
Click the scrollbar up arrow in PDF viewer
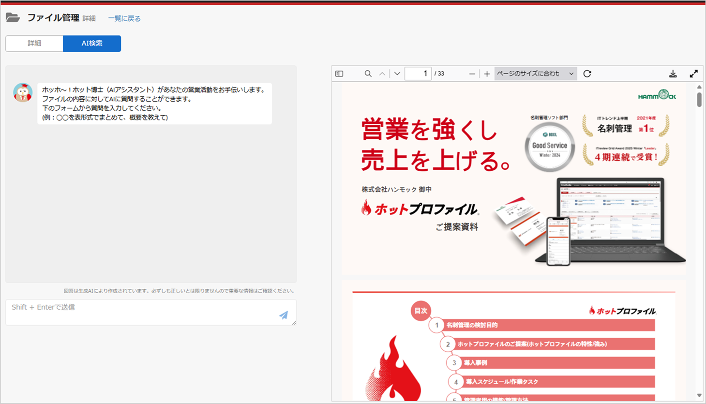coord(699,87)
